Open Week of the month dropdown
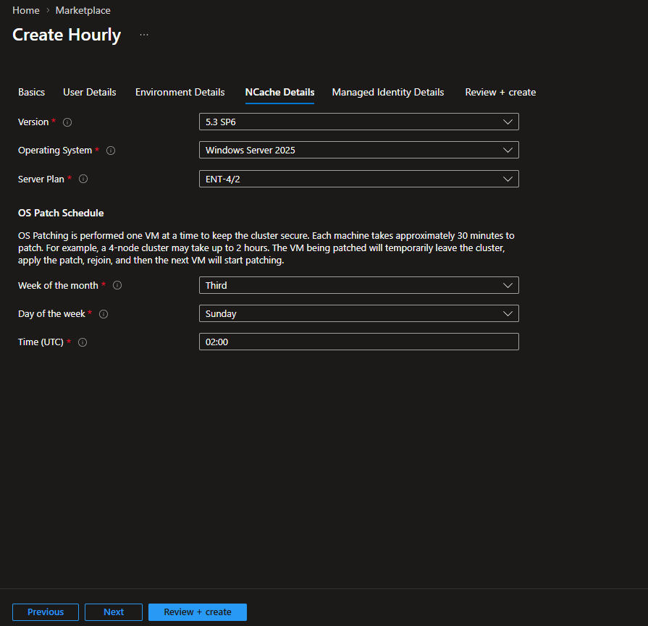This screenshot has height=626, width=648. (x=358, y=285)
